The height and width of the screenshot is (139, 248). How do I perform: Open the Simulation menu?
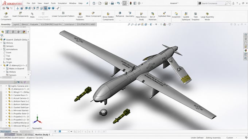(x=62, y=3)
